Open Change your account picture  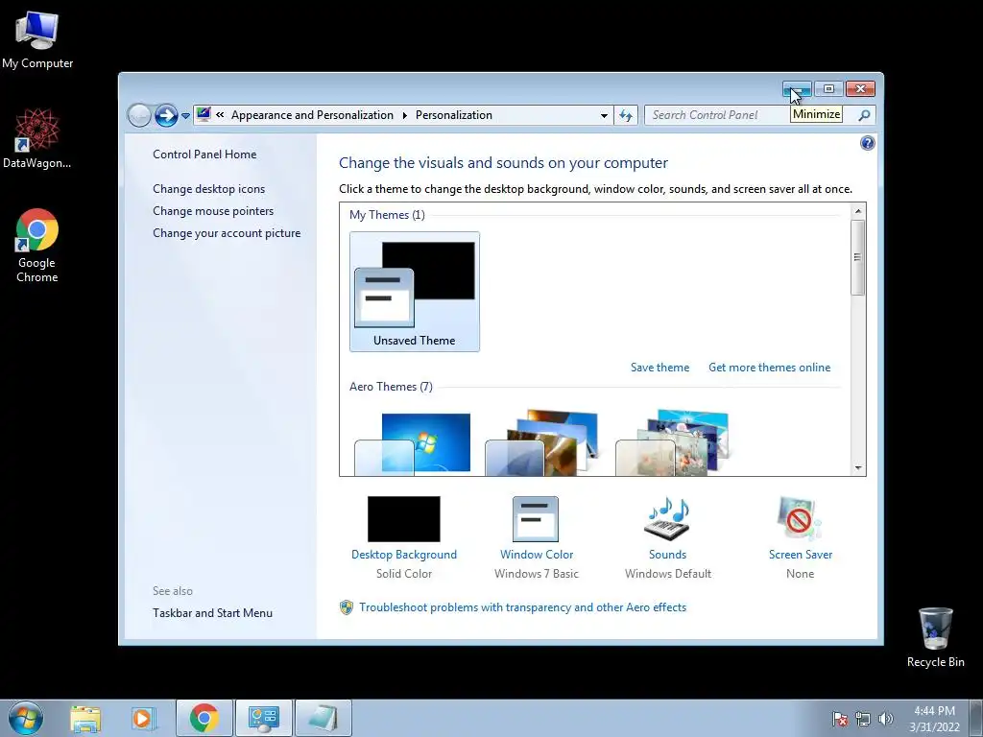tap(227, 232)
